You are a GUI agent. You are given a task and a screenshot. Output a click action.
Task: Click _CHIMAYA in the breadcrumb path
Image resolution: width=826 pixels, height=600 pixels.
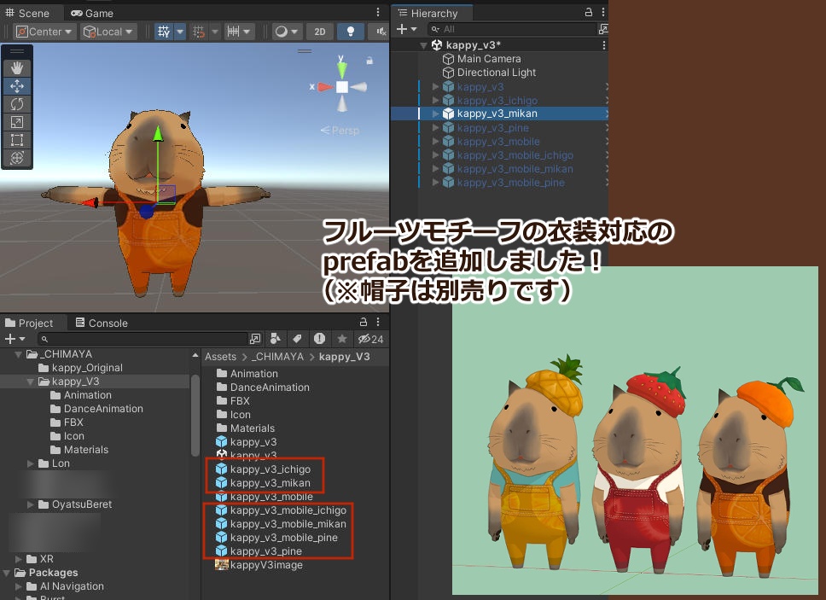pos(277,357)
